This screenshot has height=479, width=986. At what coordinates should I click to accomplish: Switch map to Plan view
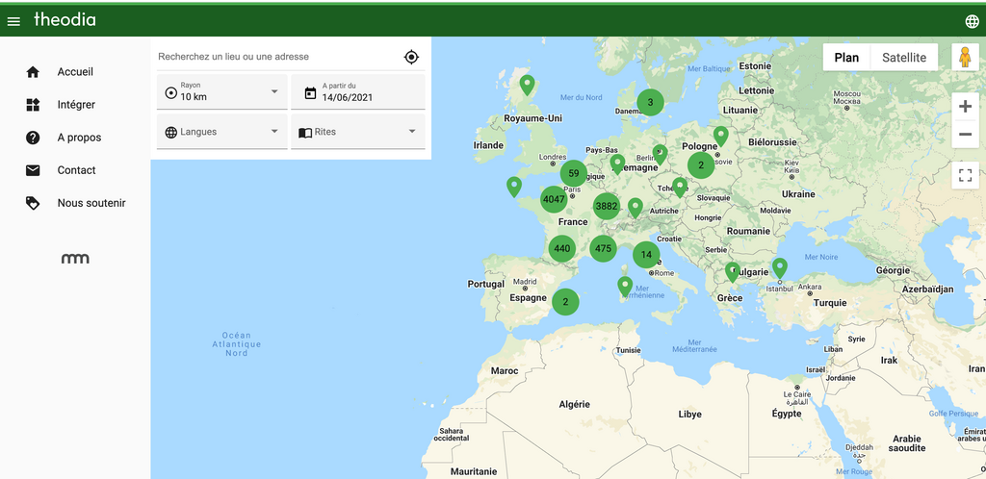[846, 57]
